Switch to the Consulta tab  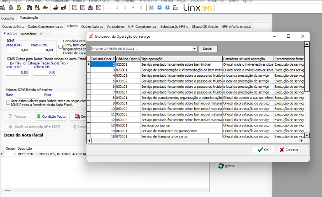click(7, 18)
